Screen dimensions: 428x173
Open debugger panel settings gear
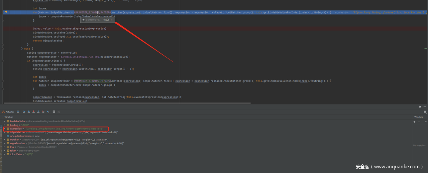pos(420,107)
